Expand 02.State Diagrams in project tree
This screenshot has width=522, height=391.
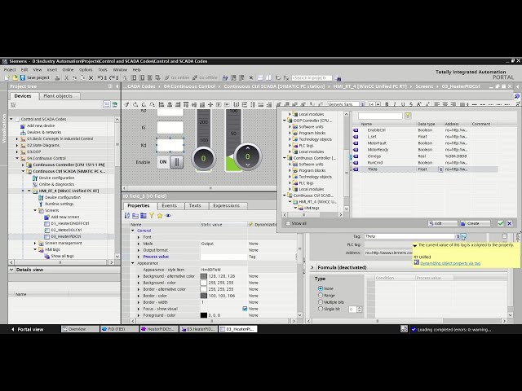point(17,145)
